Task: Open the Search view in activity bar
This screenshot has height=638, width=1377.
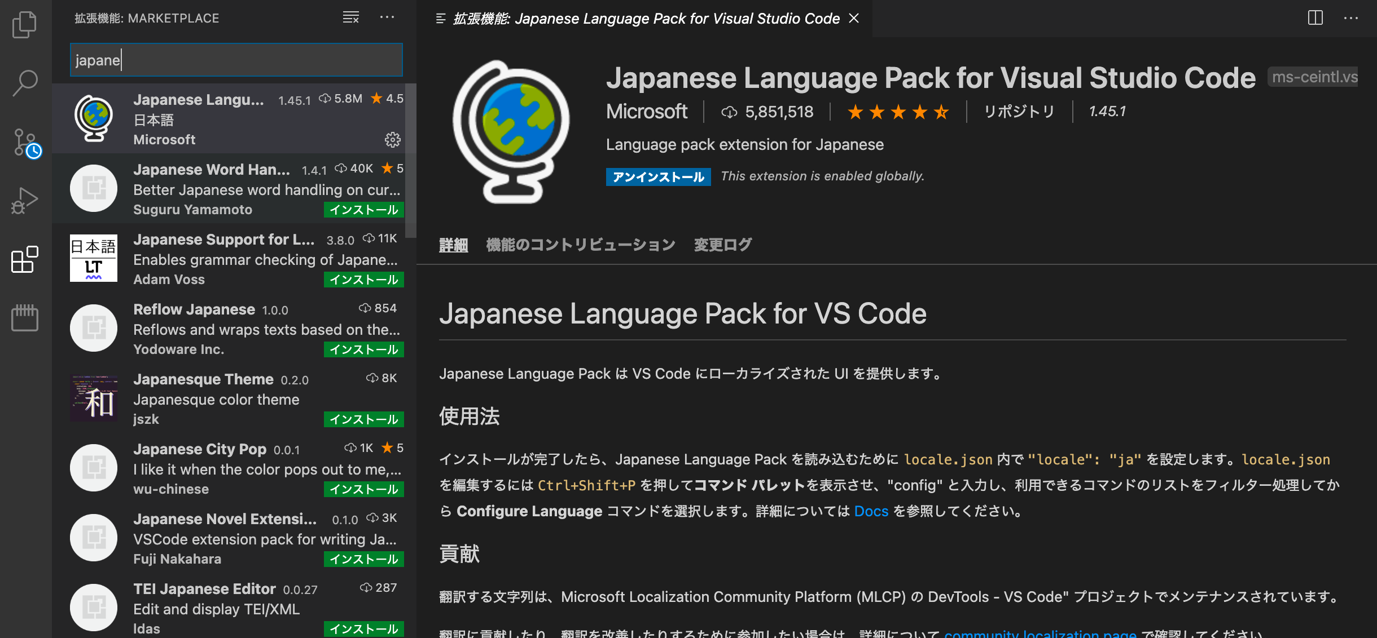Action: point(25,83)
